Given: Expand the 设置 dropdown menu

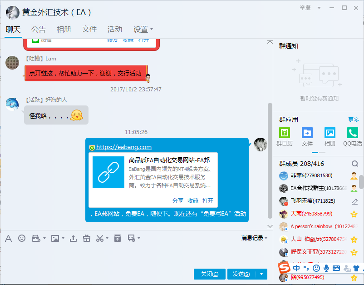Looking at the screenshot, I should click(143, 29).
